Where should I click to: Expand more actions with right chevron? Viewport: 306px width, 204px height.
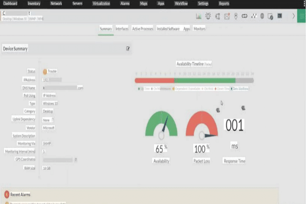(293, 16)
